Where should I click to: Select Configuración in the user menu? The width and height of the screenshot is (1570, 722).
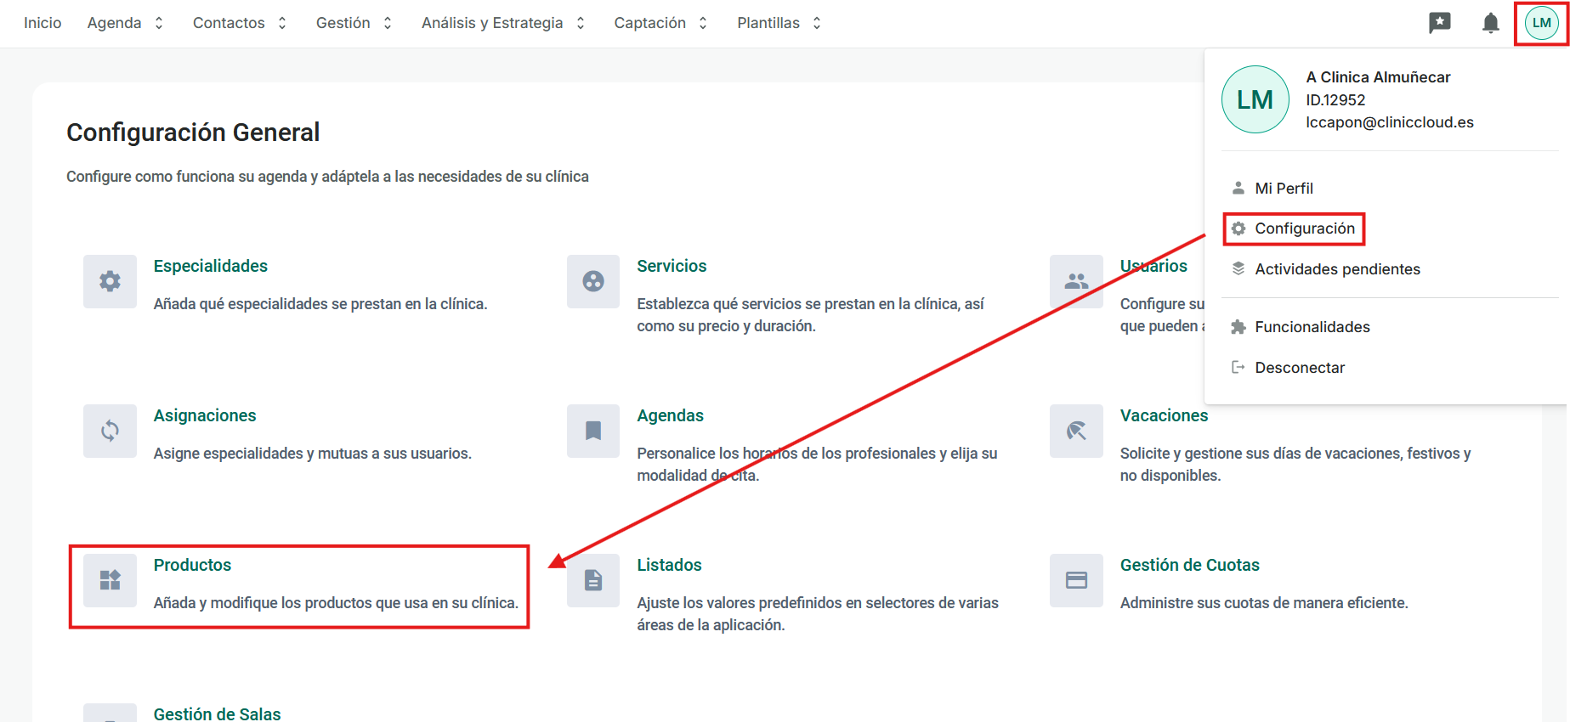(x=1304, y=228)
